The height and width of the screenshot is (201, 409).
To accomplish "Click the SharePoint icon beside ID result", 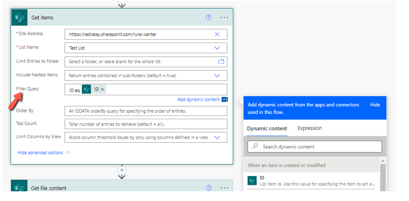I will coord(252,181).
